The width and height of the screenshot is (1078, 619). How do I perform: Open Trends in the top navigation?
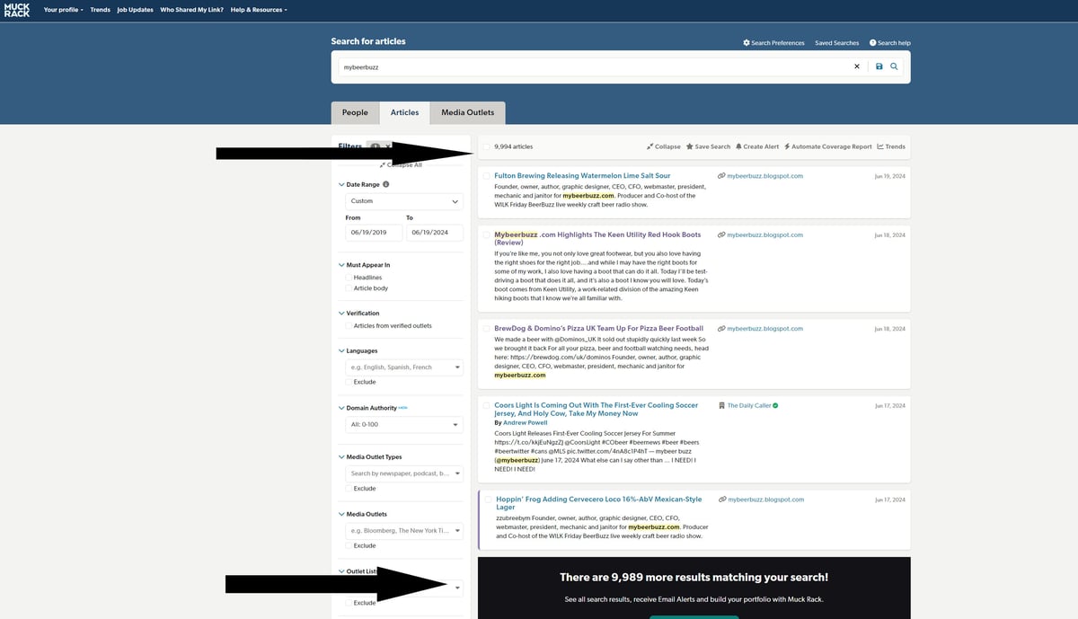point(100,10)
